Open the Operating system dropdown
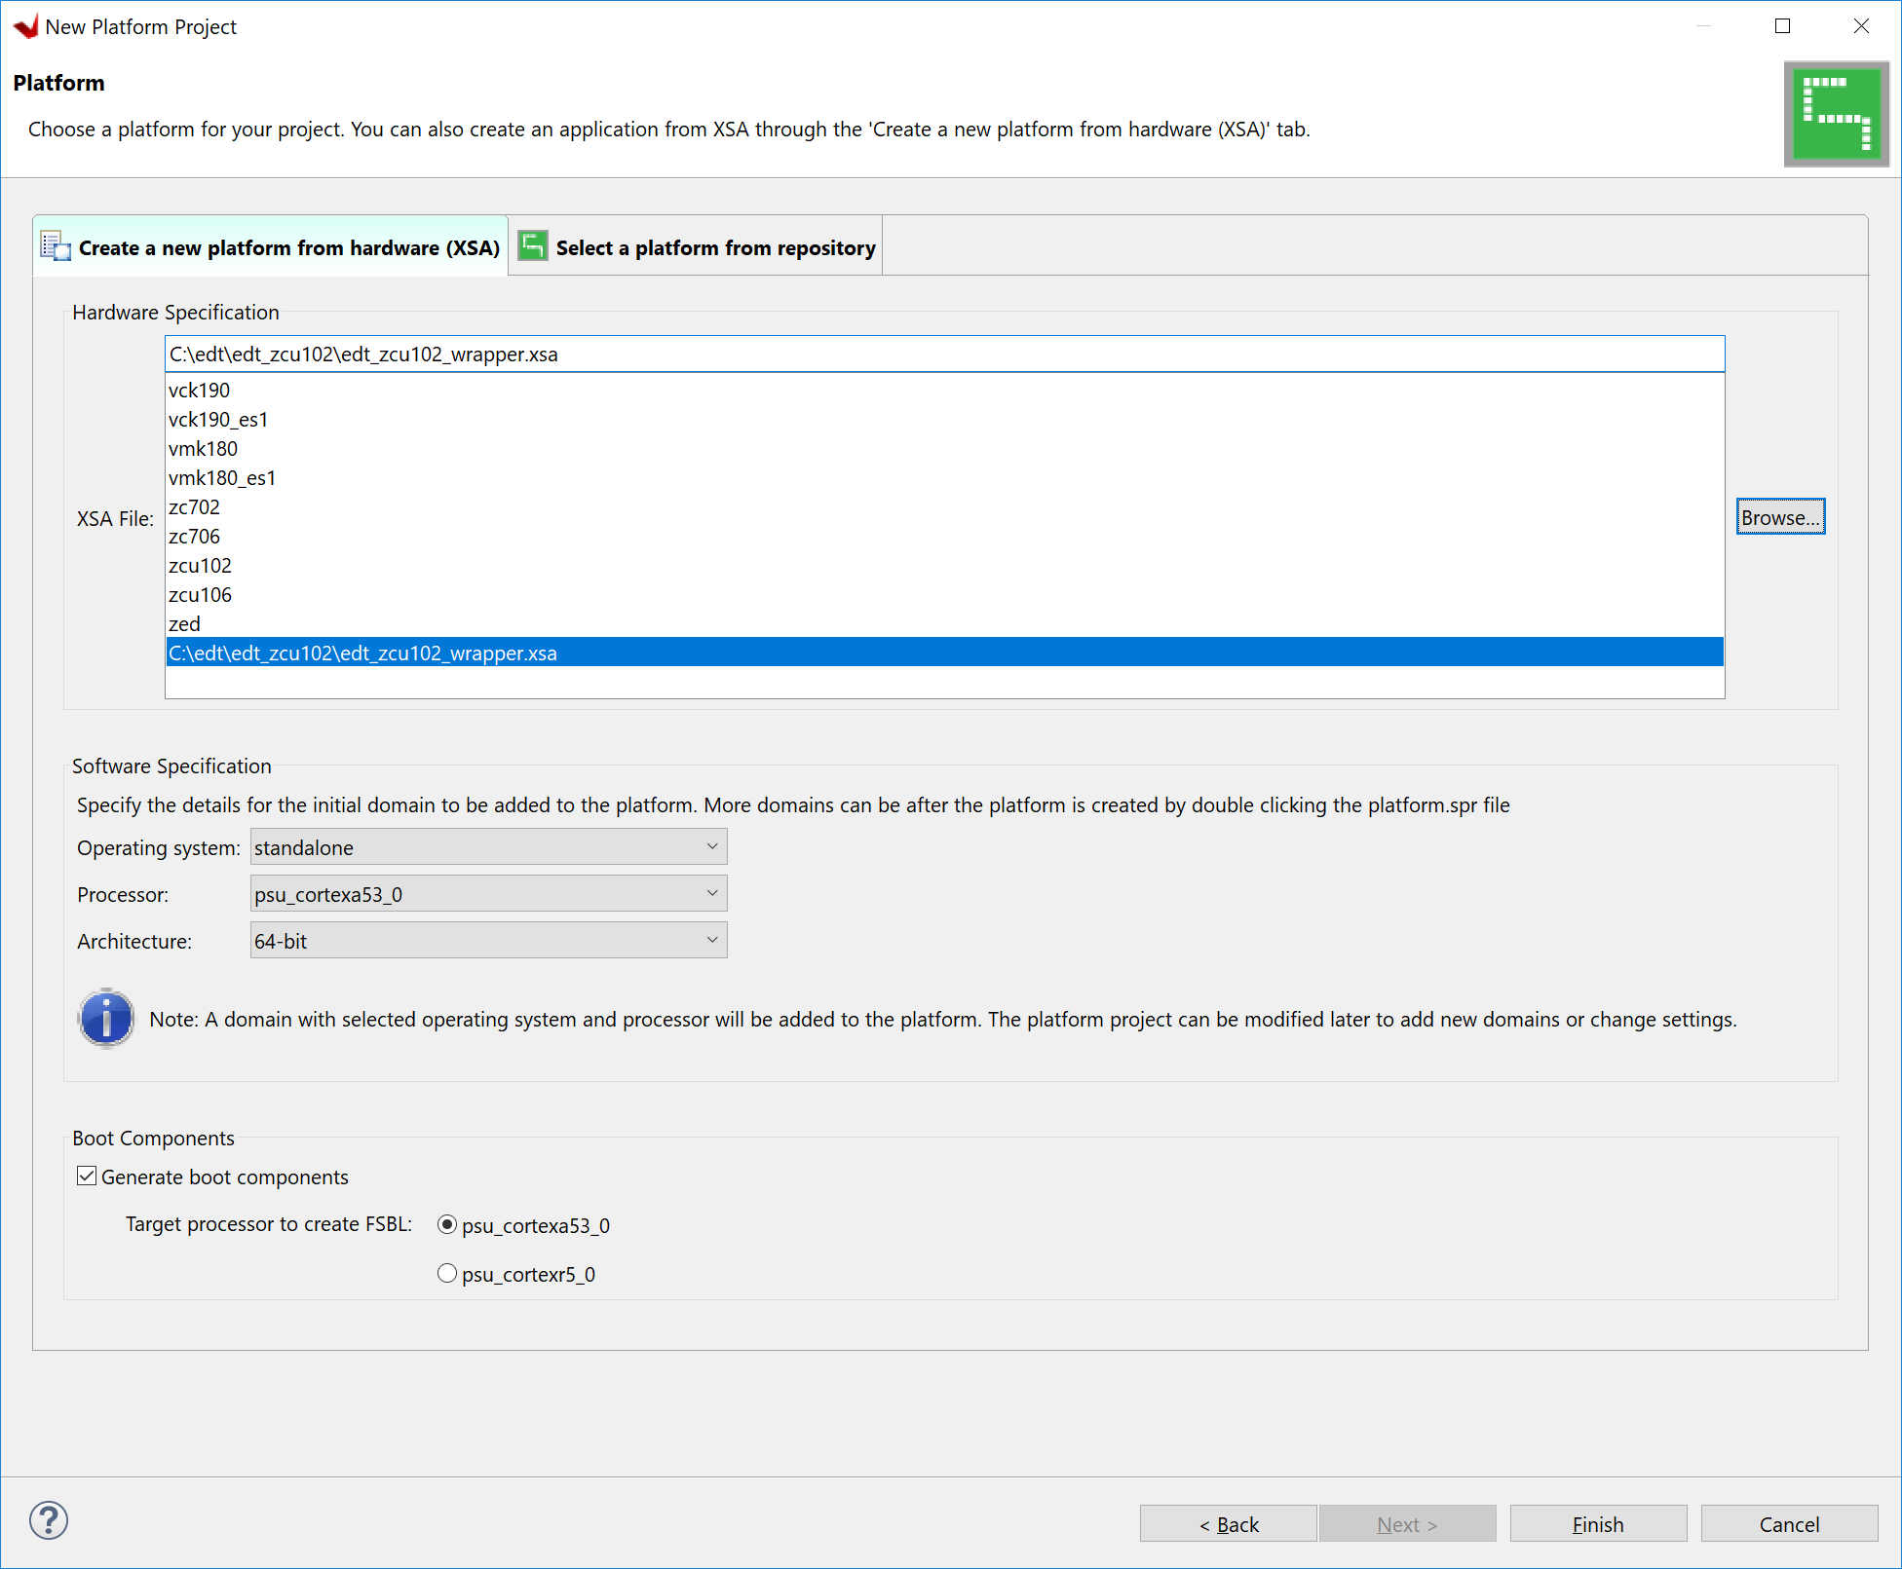This screenshot has width=1902, height=1569. pyautogui.click(x=488, y=846)
